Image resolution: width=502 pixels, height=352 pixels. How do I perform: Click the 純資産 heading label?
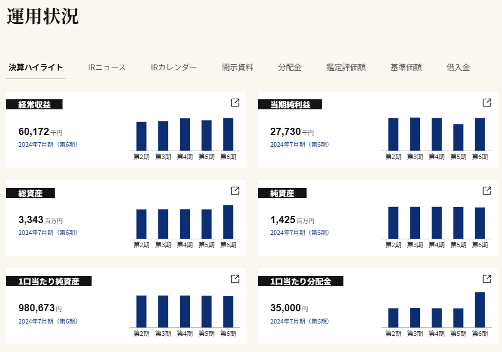point(282,193)
